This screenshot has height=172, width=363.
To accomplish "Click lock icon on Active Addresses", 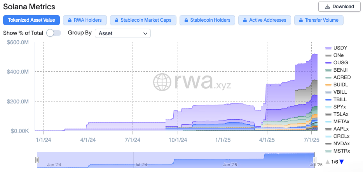I will coord(244,20).
